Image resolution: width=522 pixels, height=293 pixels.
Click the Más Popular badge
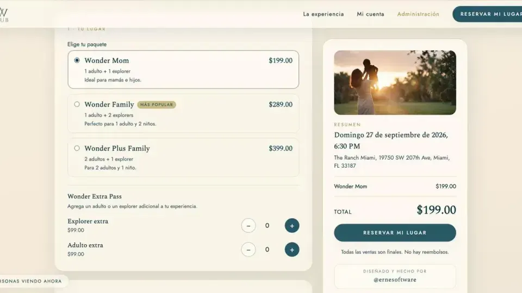click(157, 105)
